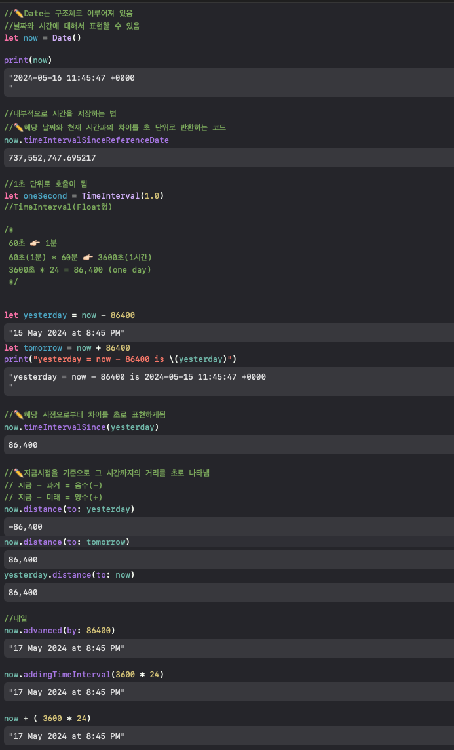Image resolution: width=454 pixels, height=750 pixels.
Task: Click the comment starting '지금시점을 기준으로'
Action: click(107, 473)
